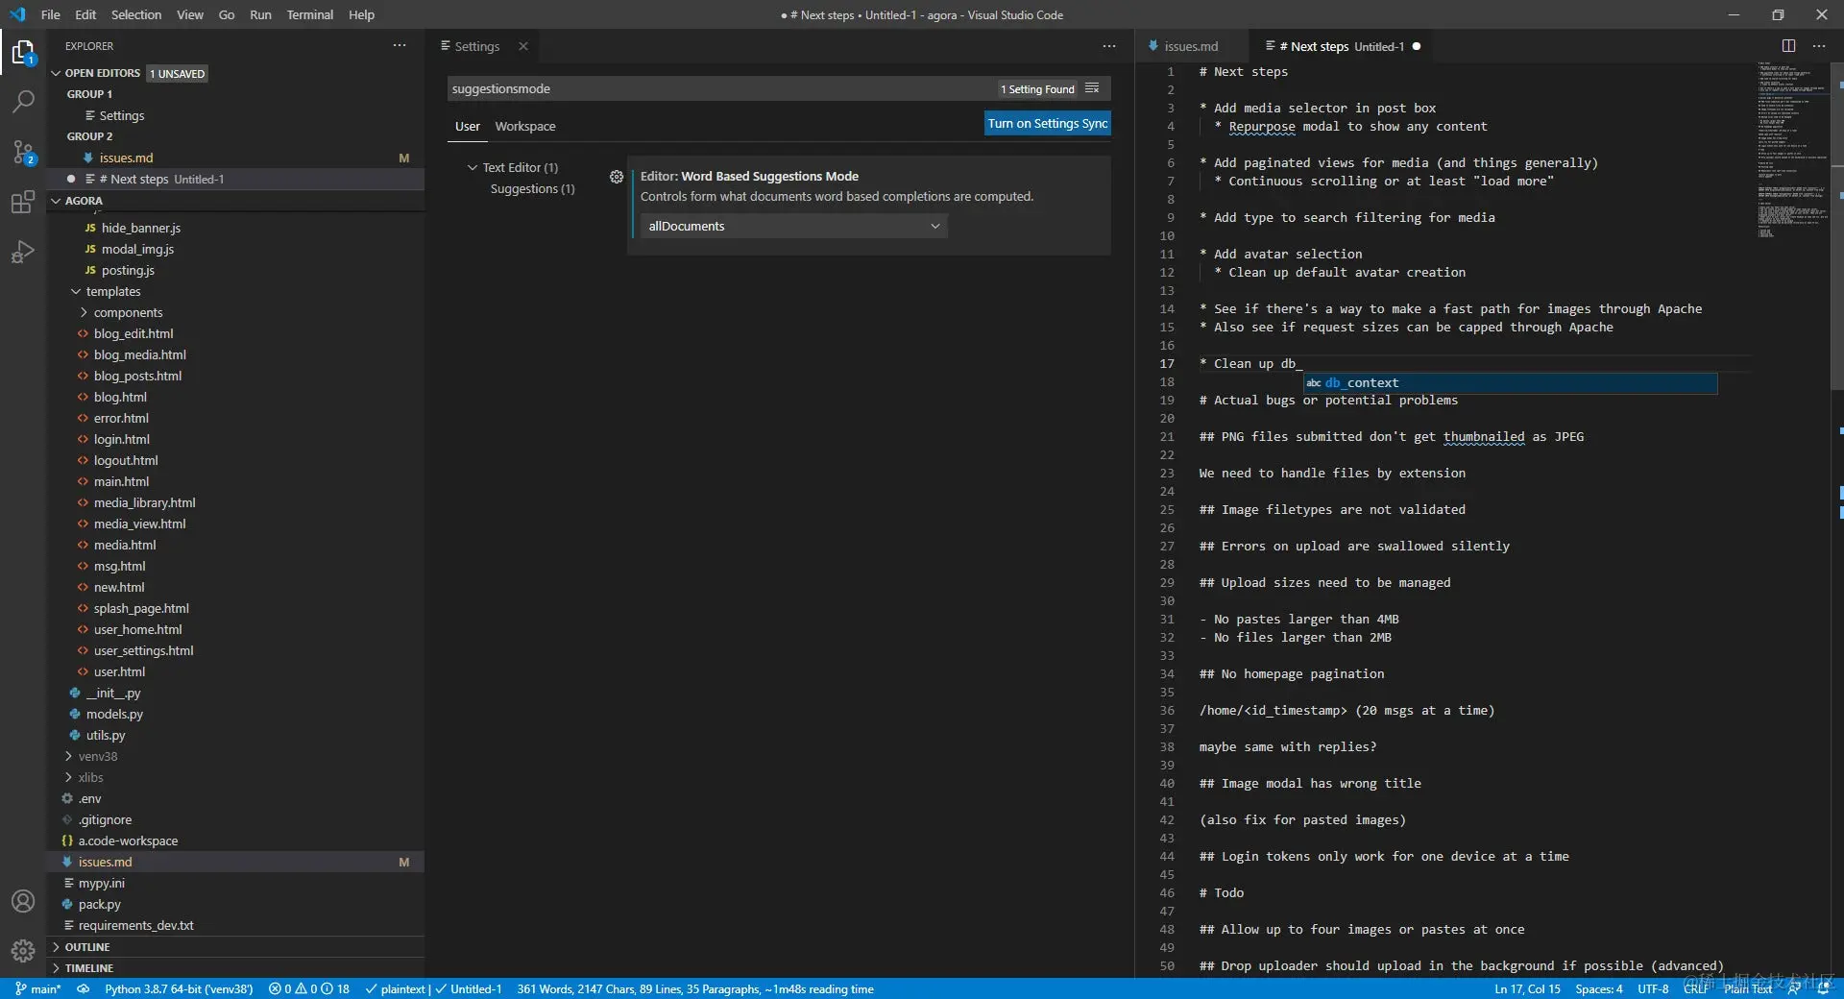This screenshot has width=1844, height=999.
Task: Click the main* git branch indicator
Action: point(38,988)
